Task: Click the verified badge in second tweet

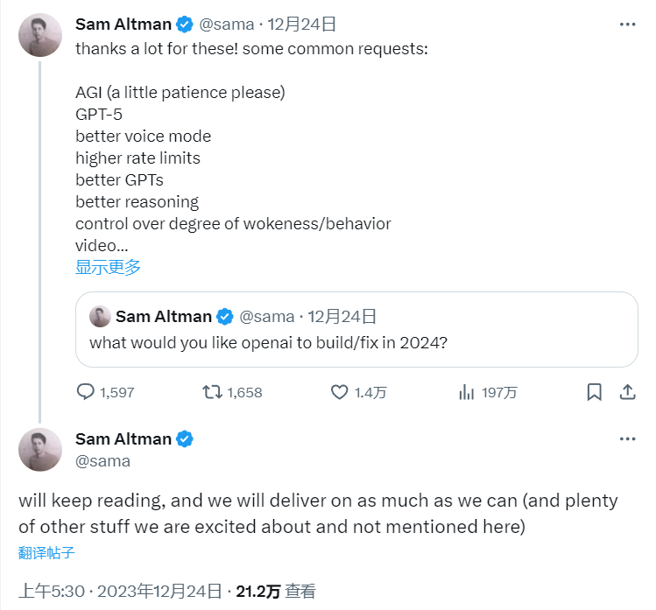Action: 186,438
